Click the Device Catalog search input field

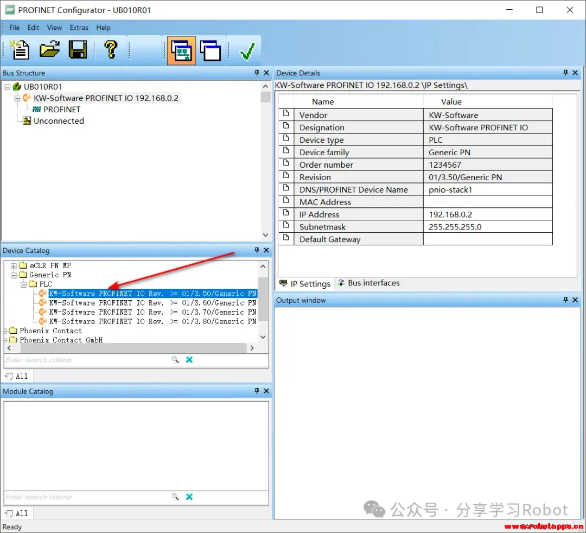87,360
